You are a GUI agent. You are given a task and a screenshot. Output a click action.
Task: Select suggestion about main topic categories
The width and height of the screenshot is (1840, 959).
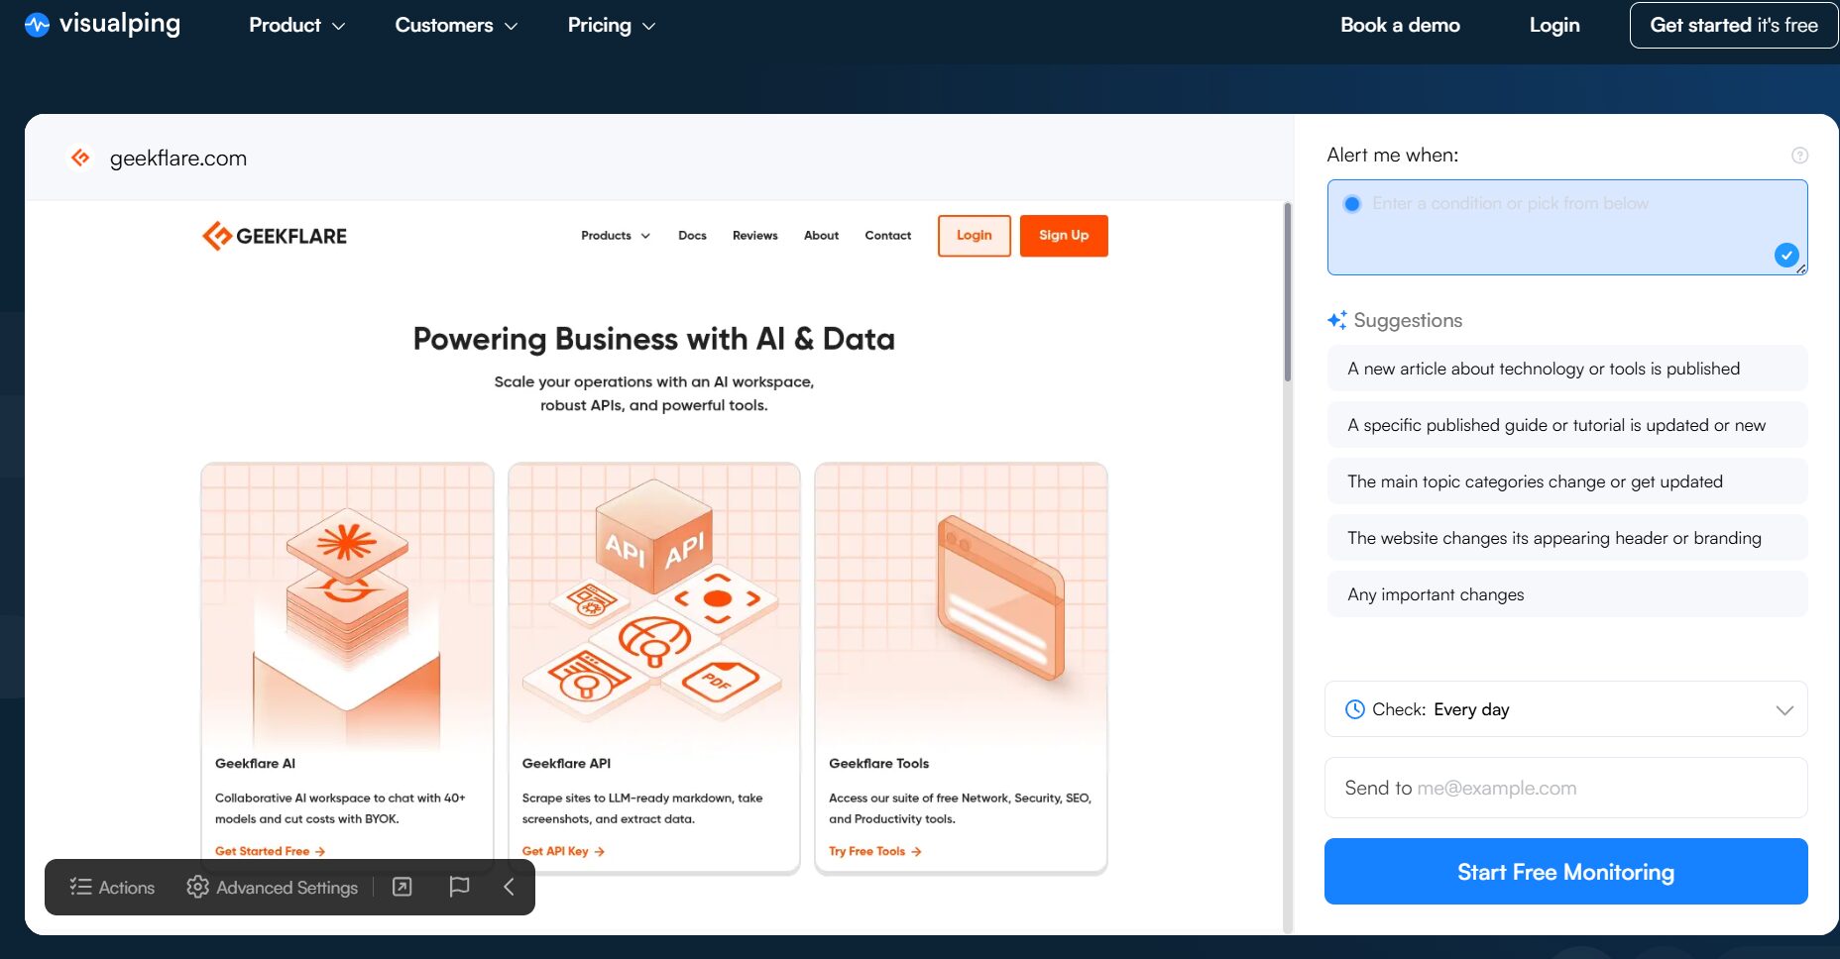1567,481
